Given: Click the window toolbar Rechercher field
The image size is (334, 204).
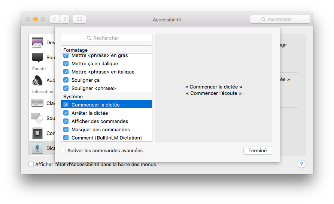Looking at the screenshot, I should click(x=280, y=19).
